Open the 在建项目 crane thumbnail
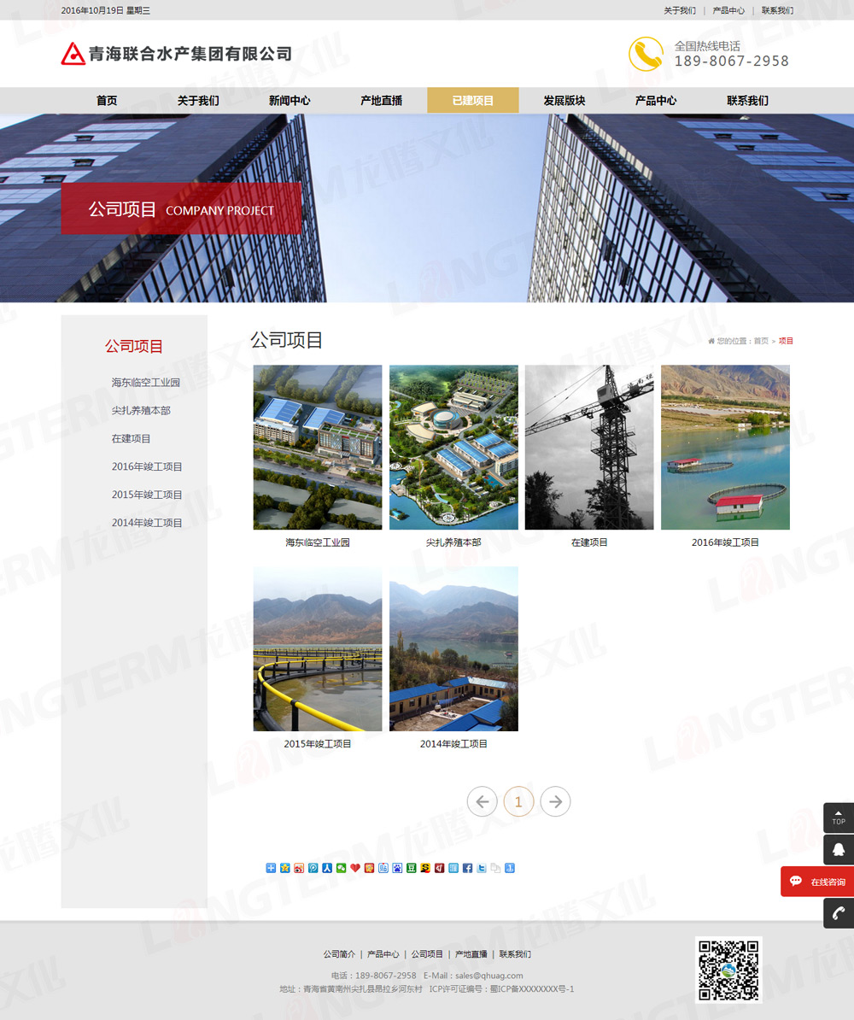The image size is (854, 1020). (589, 447)
